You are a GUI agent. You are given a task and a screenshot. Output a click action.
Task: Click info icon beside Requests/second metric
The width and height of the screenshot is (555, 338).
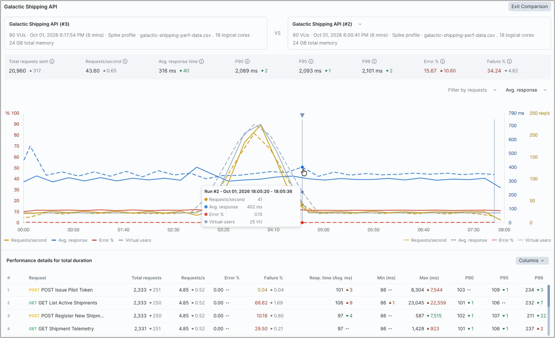coord(125,62)
